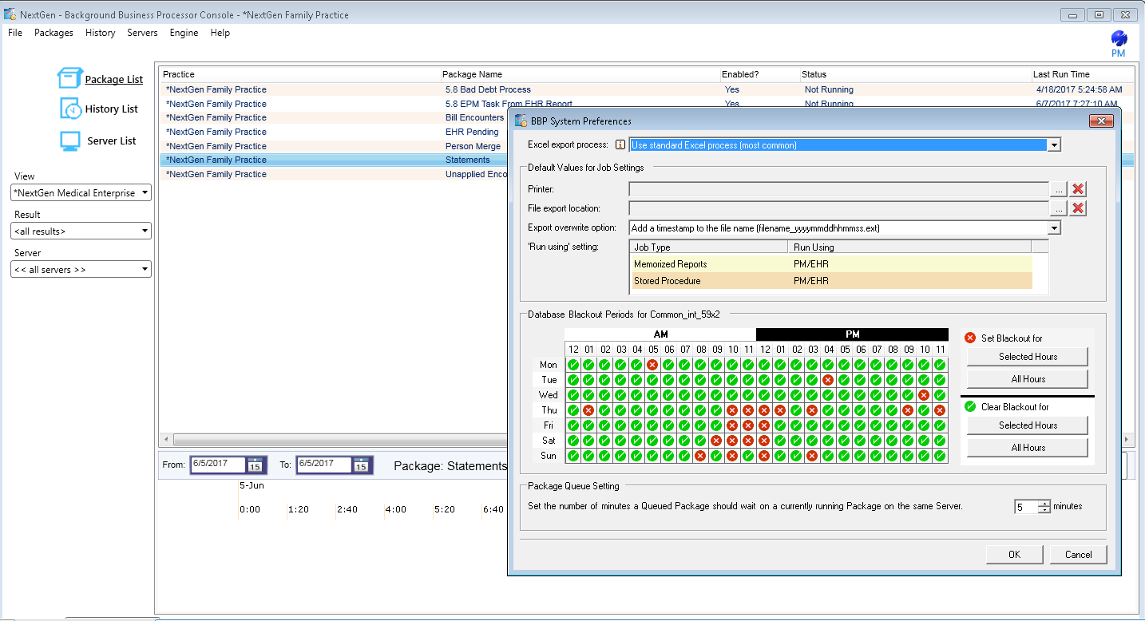Click the NextGen app icon in the title bar
1145x621 pixels.
click(10, 14)
